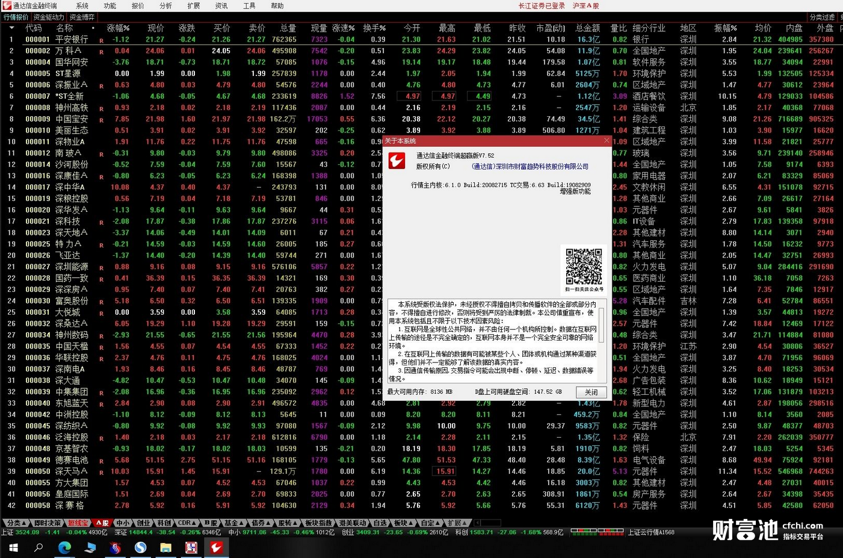
Task: Click the R marker beside 东旭蓝天
Action: point(101,405)
